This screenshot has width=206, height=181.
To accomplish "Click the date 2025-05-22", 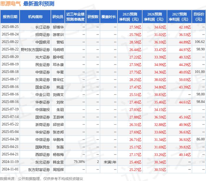I will [x=10, y=124].
